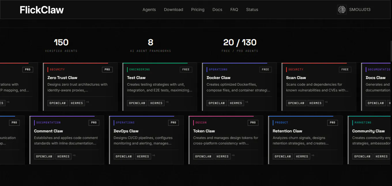Click the 150 Verified Agents stat
This screenshot has width=392, height=186.
(x=61, y=45)
